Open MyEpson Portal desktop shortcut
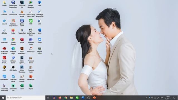 [x=13, y=60]
